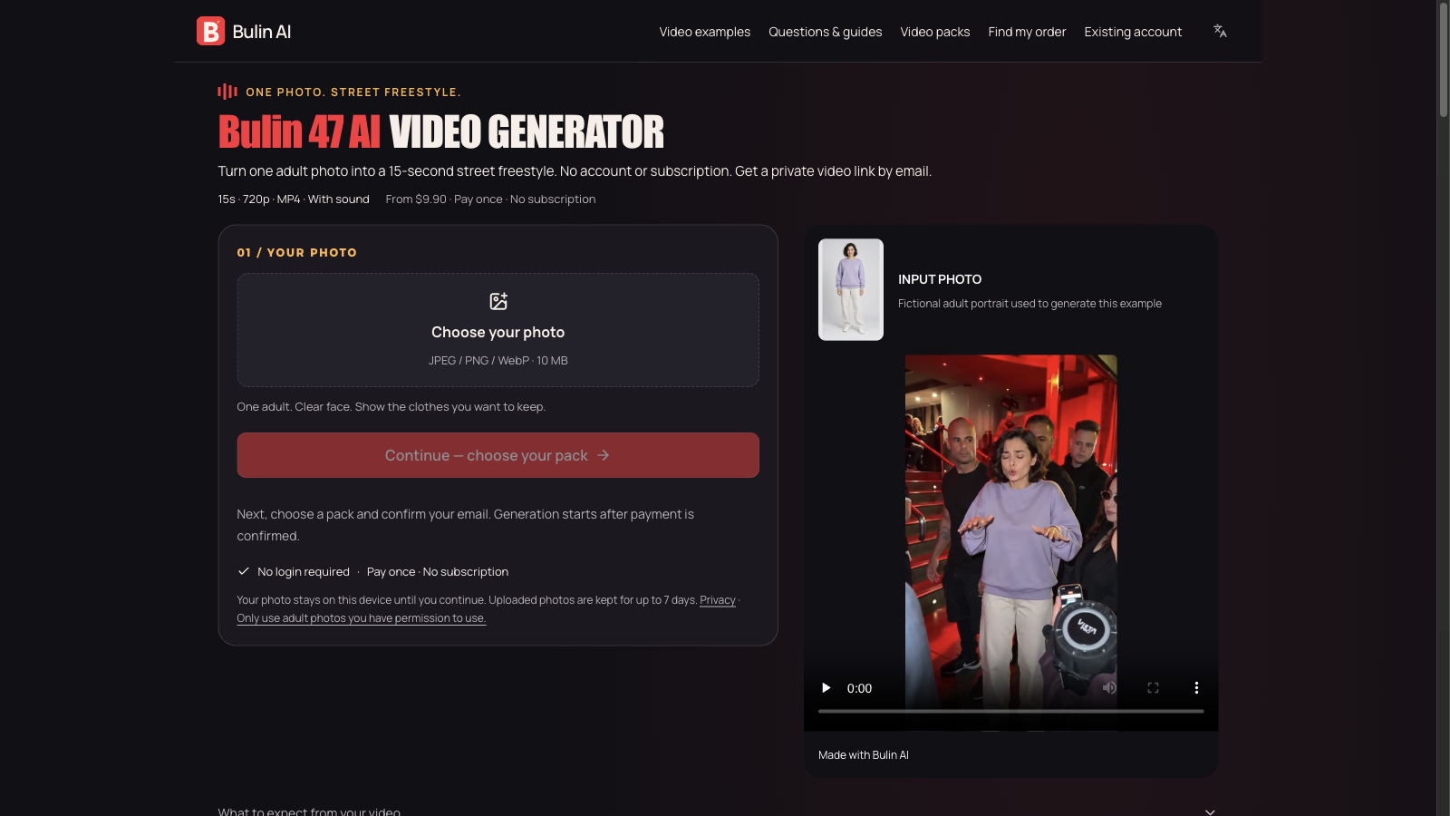Click the 'No login required' text

pyautogui.click(x=304, y=572)
